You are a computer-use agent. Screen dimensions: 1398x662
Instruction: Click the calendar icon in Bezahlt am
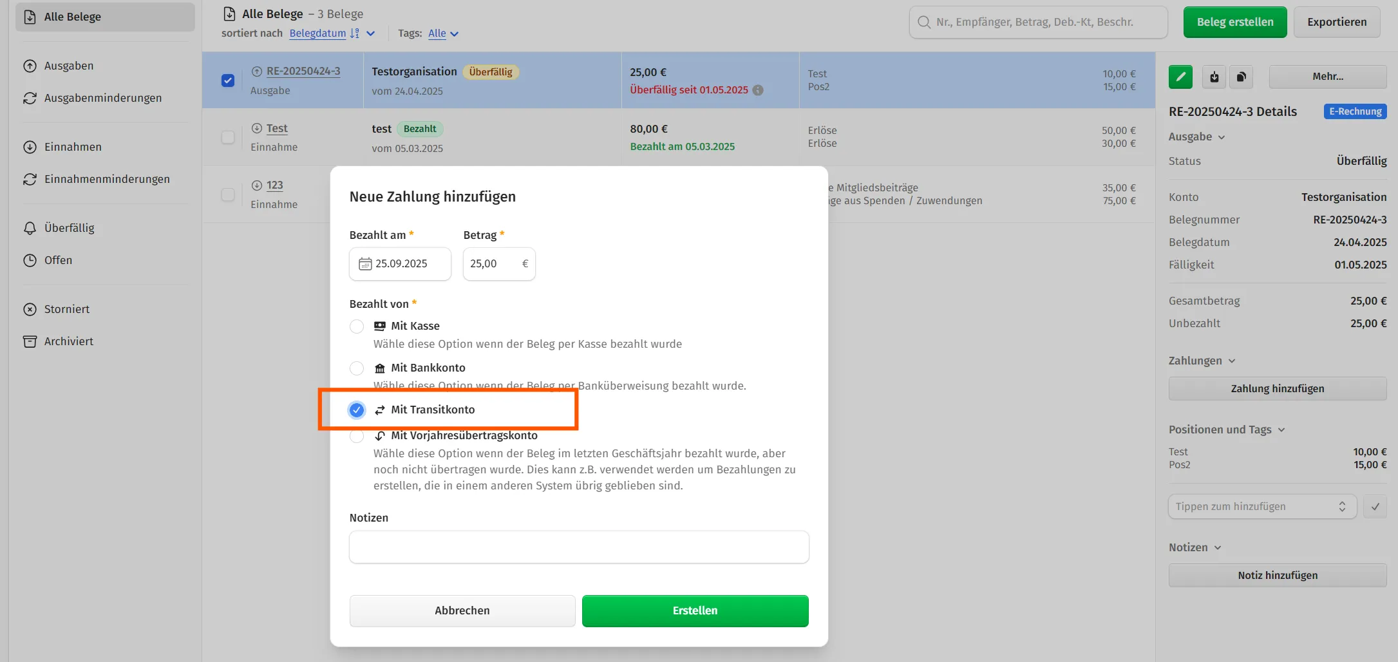point(365,264)
